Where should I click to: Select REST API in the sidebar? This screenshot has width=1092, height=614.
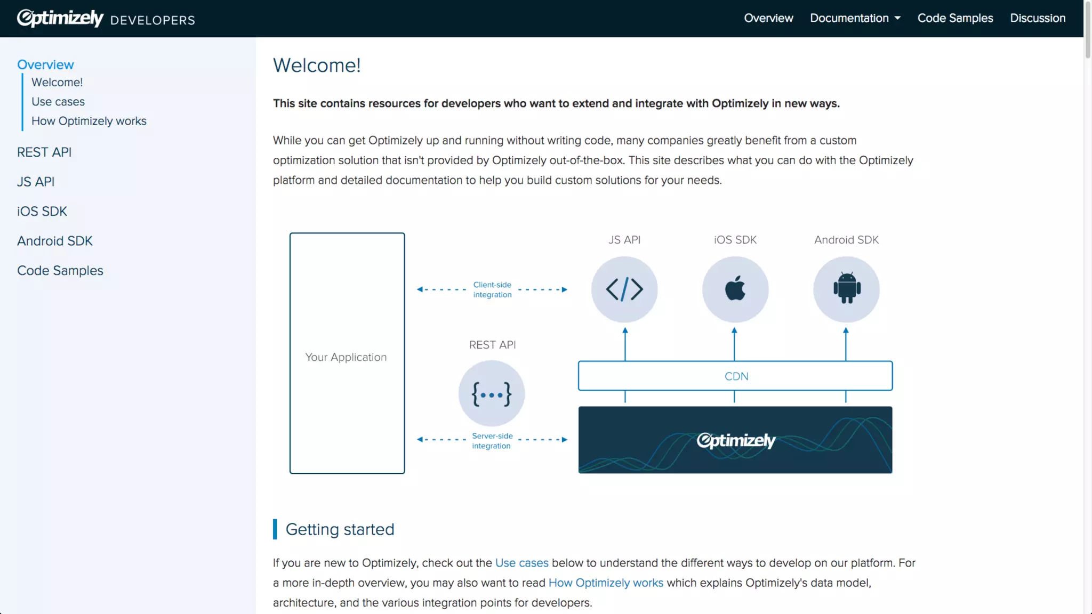44,152
